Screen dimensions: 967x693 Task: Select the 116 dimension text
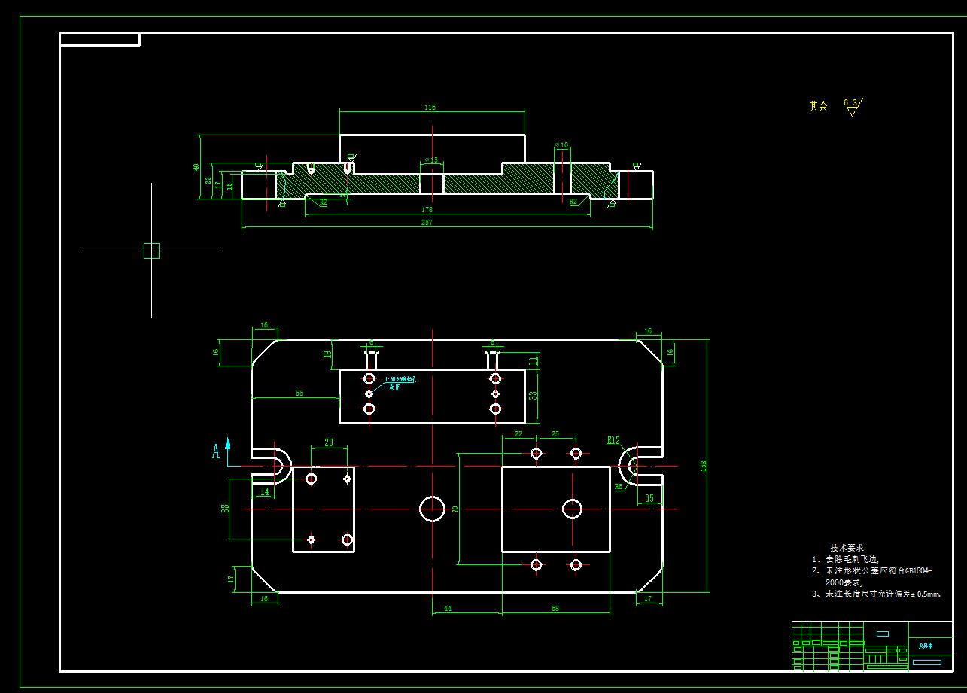point(430,108)
